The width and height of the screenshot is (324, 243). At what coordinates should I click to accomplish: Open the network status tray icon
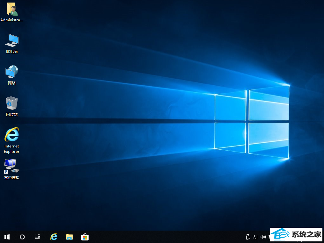pyautogui.click(x=256, y=237)
